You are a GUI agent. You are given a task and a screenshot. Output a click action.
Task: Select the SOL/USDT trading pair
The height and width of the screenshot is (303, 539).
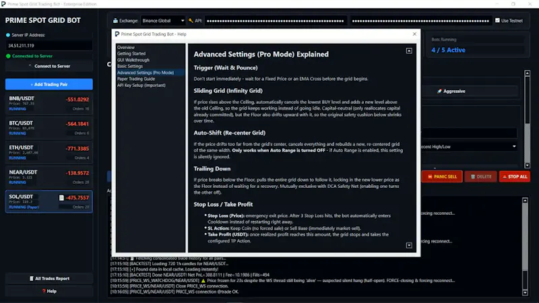[x=49, y=201]
